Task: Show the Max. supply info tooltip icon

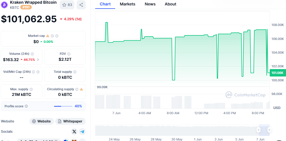Action: [x=31, y=89]
